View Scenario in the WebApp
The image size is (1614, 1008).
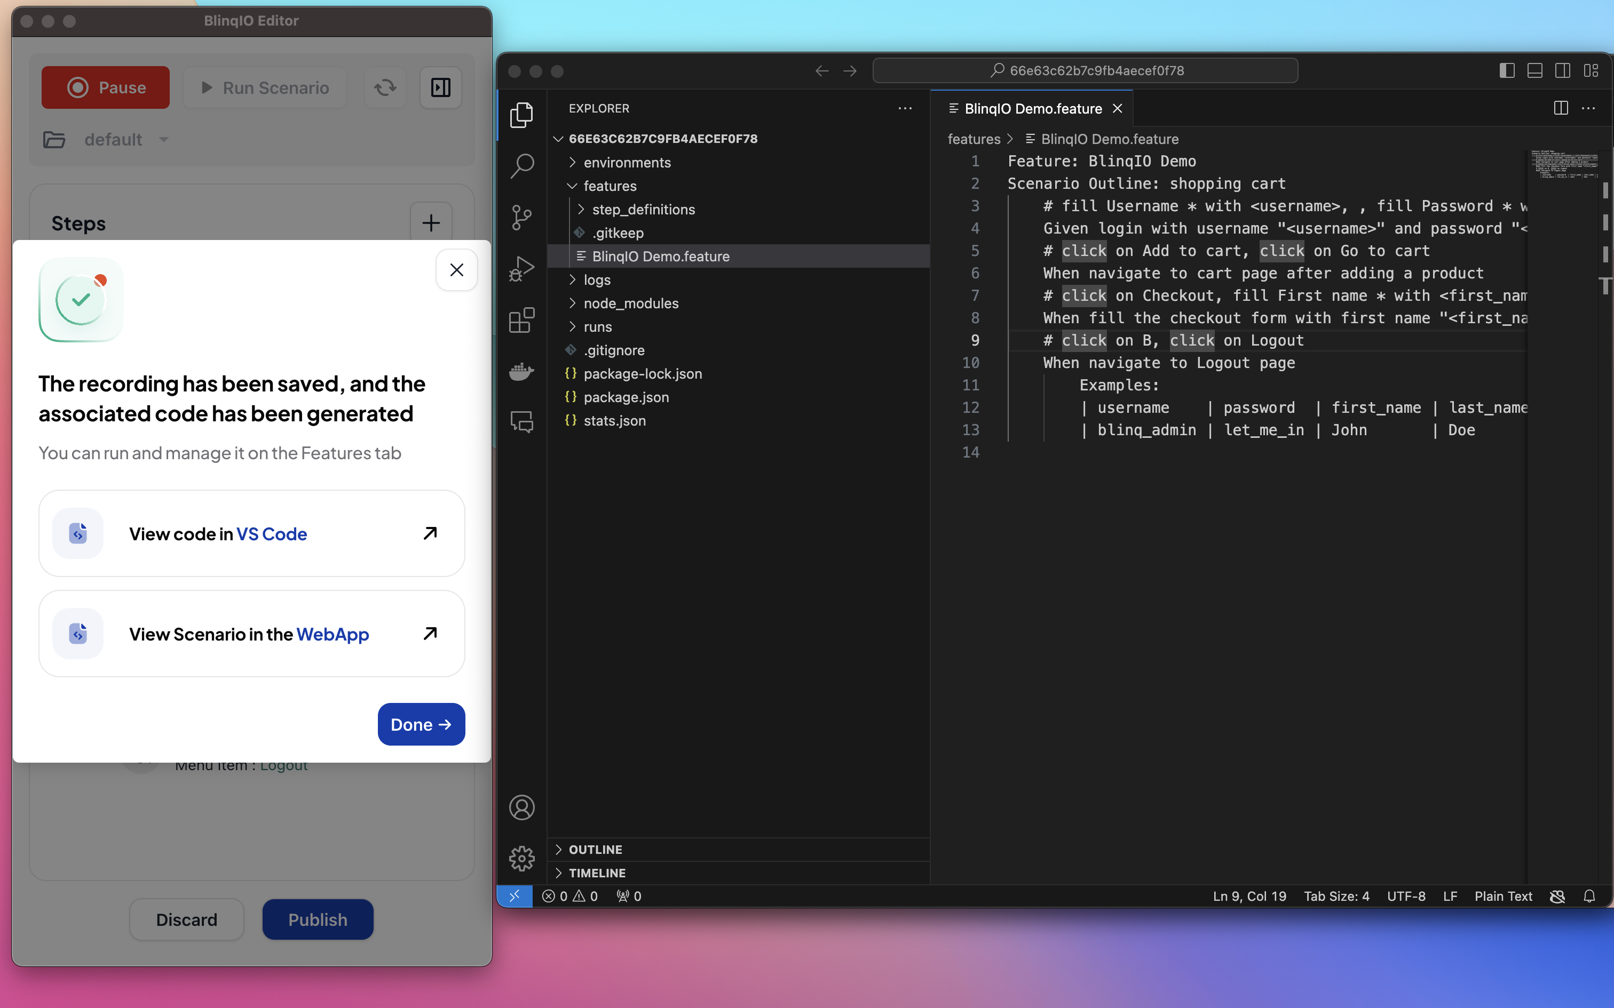click(251, 633)
